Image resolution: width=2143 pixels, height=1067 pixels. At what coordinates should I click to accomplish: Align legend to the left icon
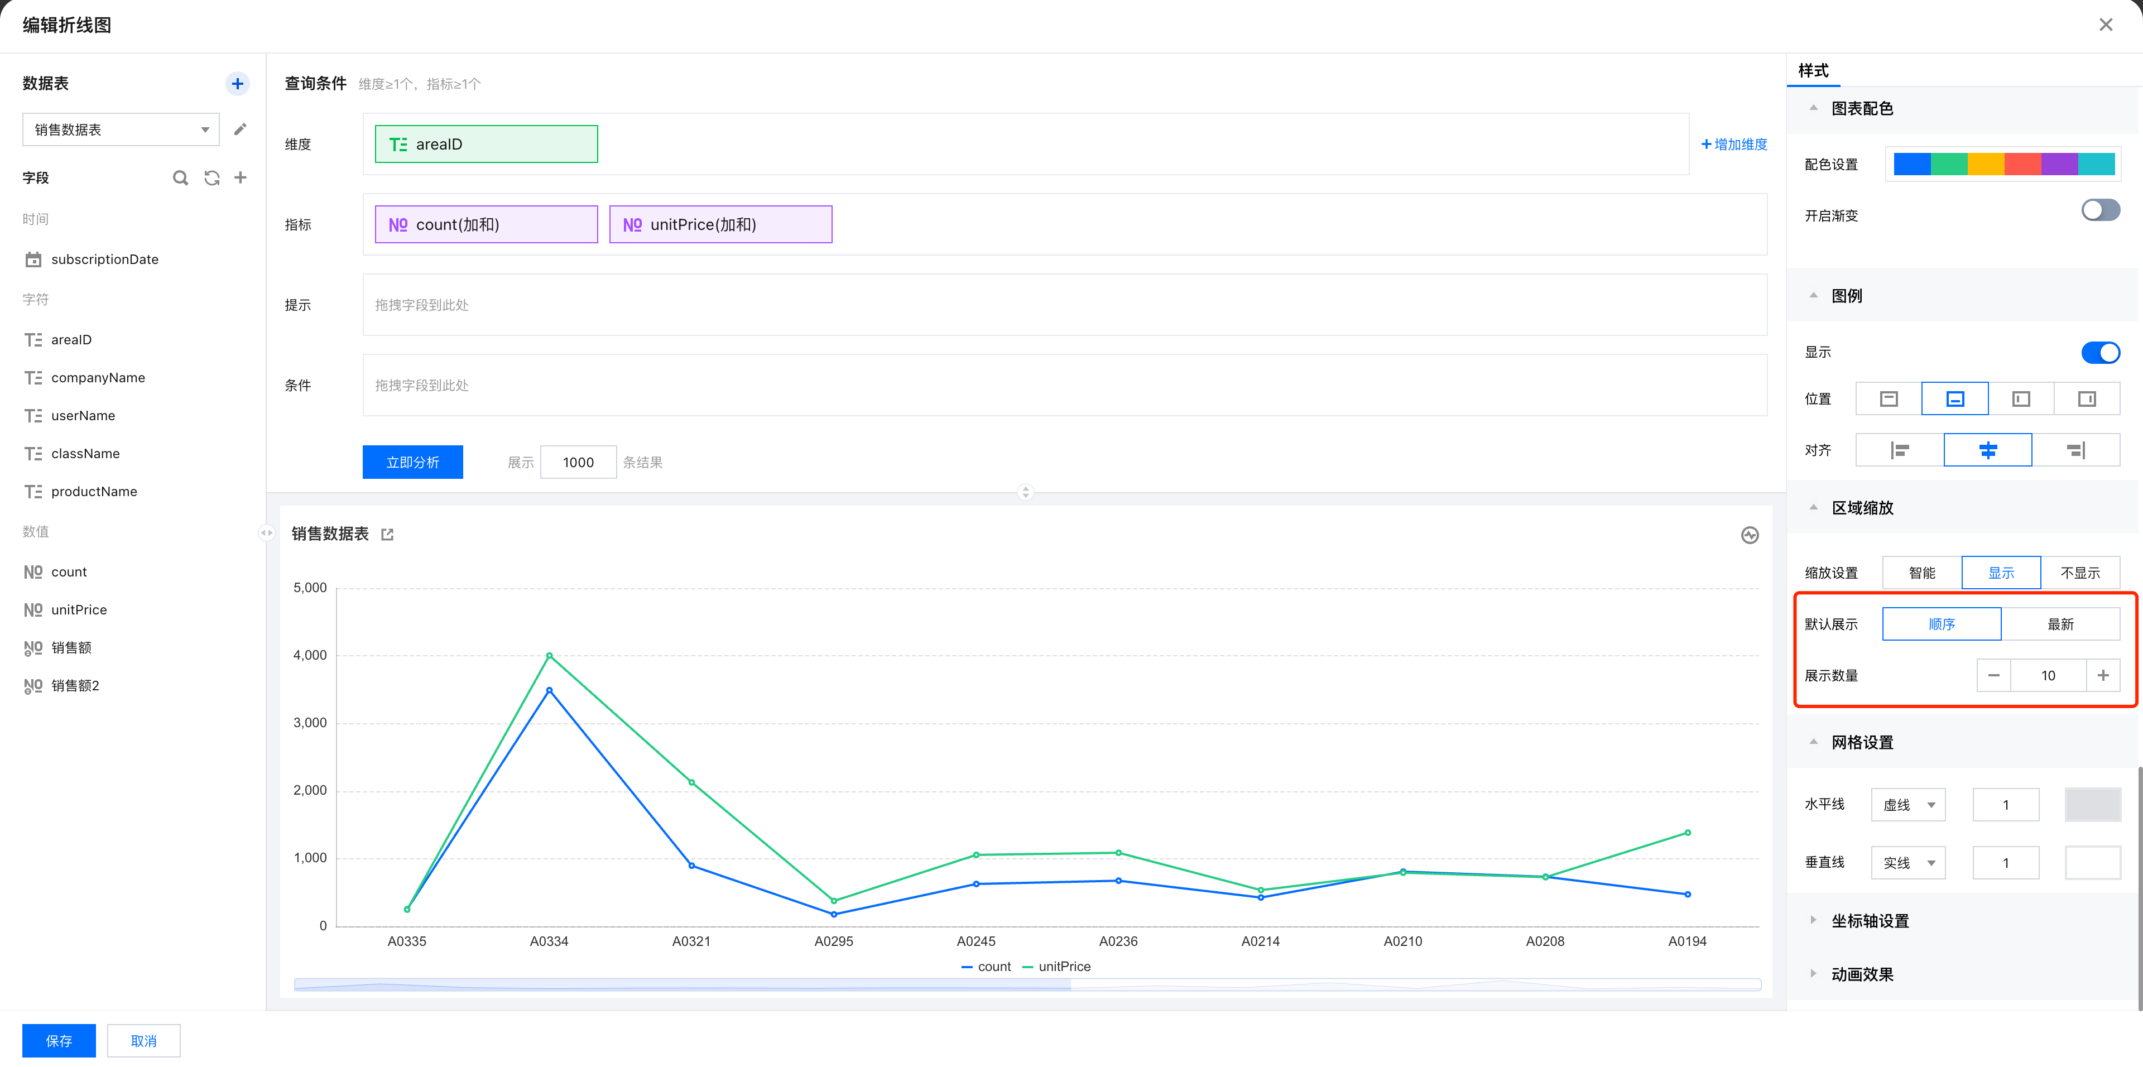(1899, 450)
